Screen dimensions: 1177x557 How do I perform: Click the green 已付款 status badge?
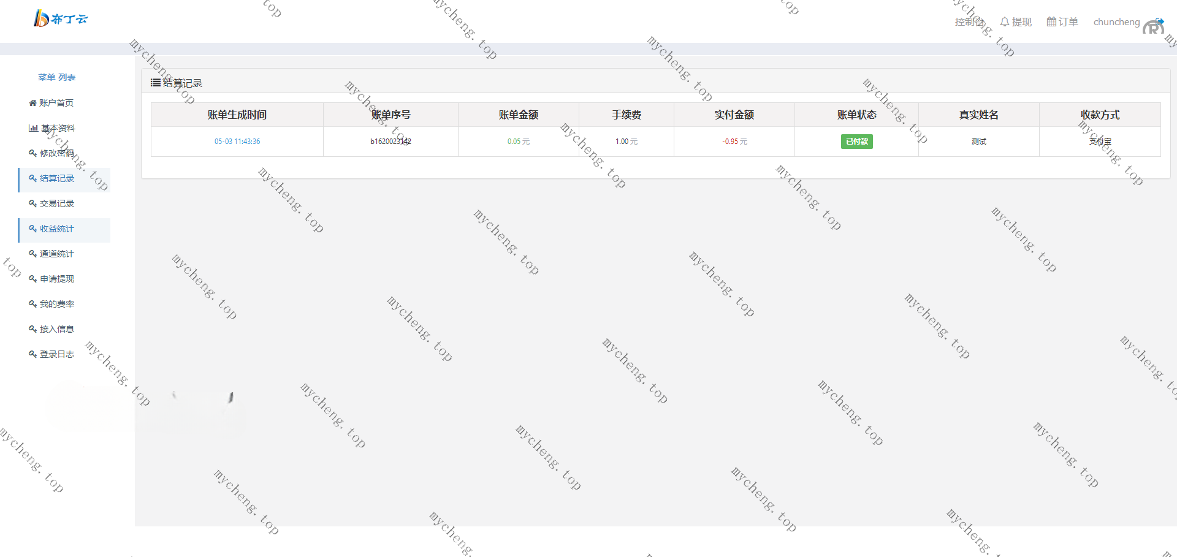(x=856, y=142)
